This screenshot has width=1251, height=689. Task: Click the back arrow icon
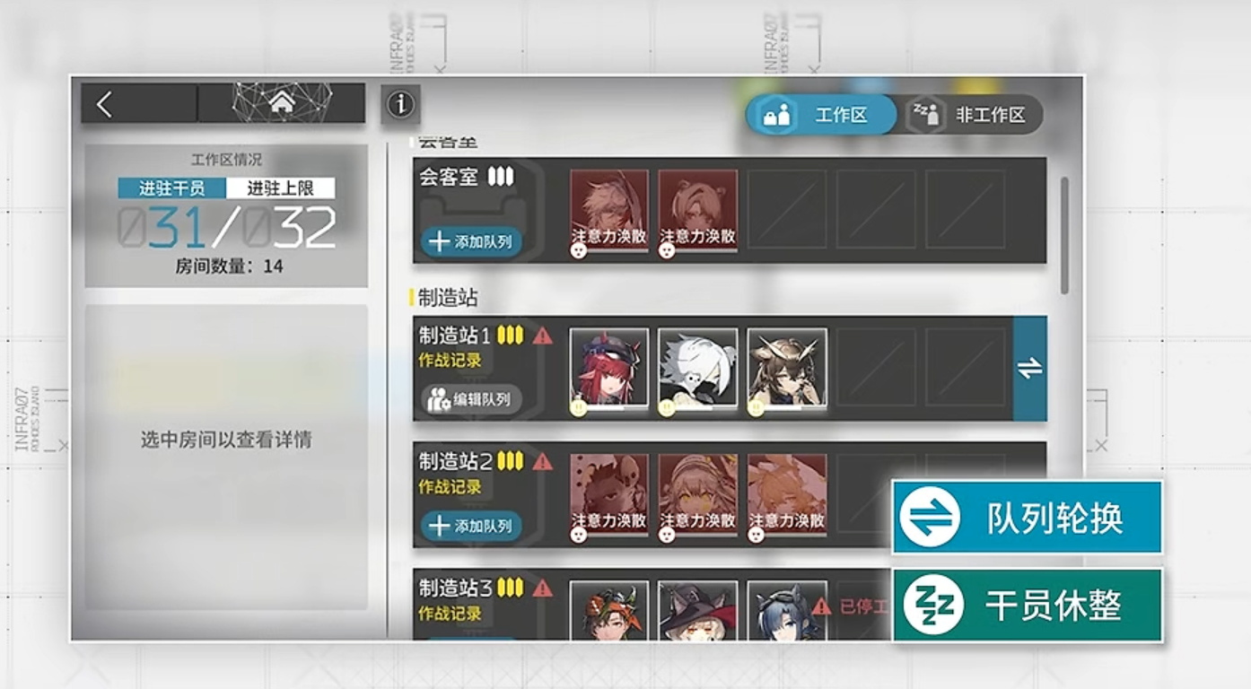click(x=104, y=104)
